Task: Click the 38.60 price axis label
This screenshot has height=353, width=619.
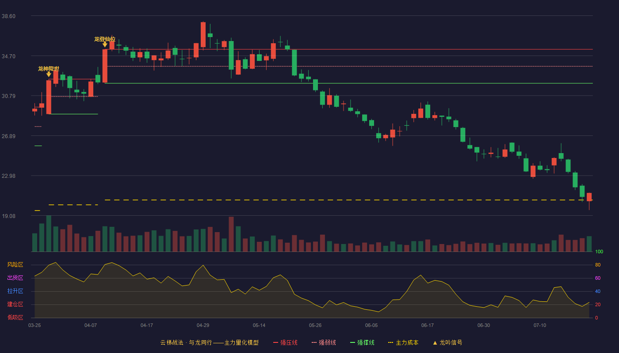Action: 8,16
